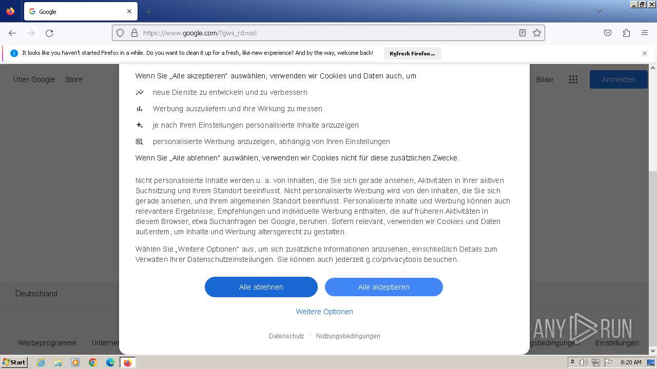657x369 pixels.
Task: Click the URL address field
Action: tap(328, 33)
